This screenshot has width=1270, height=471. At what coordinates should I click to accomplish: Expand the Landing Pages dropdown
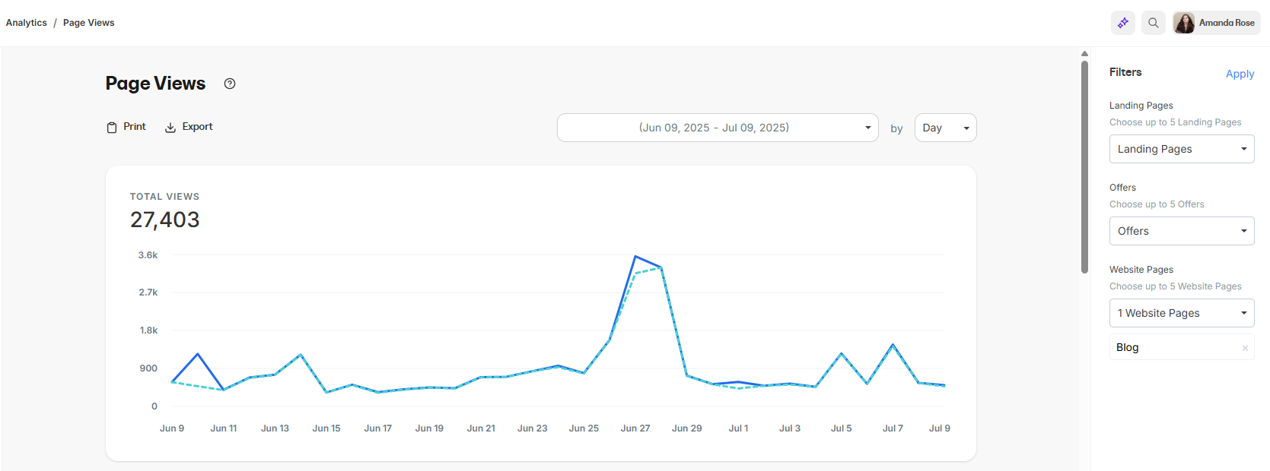(x=1182, y=149)
